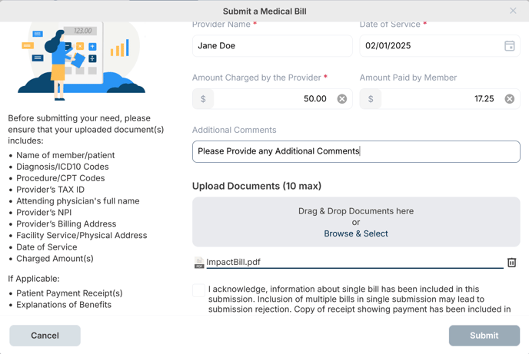This screenshot has height=354, width=529.
Task: Click Explanations of Benefits list item
Action: click(x=64, y=305)
